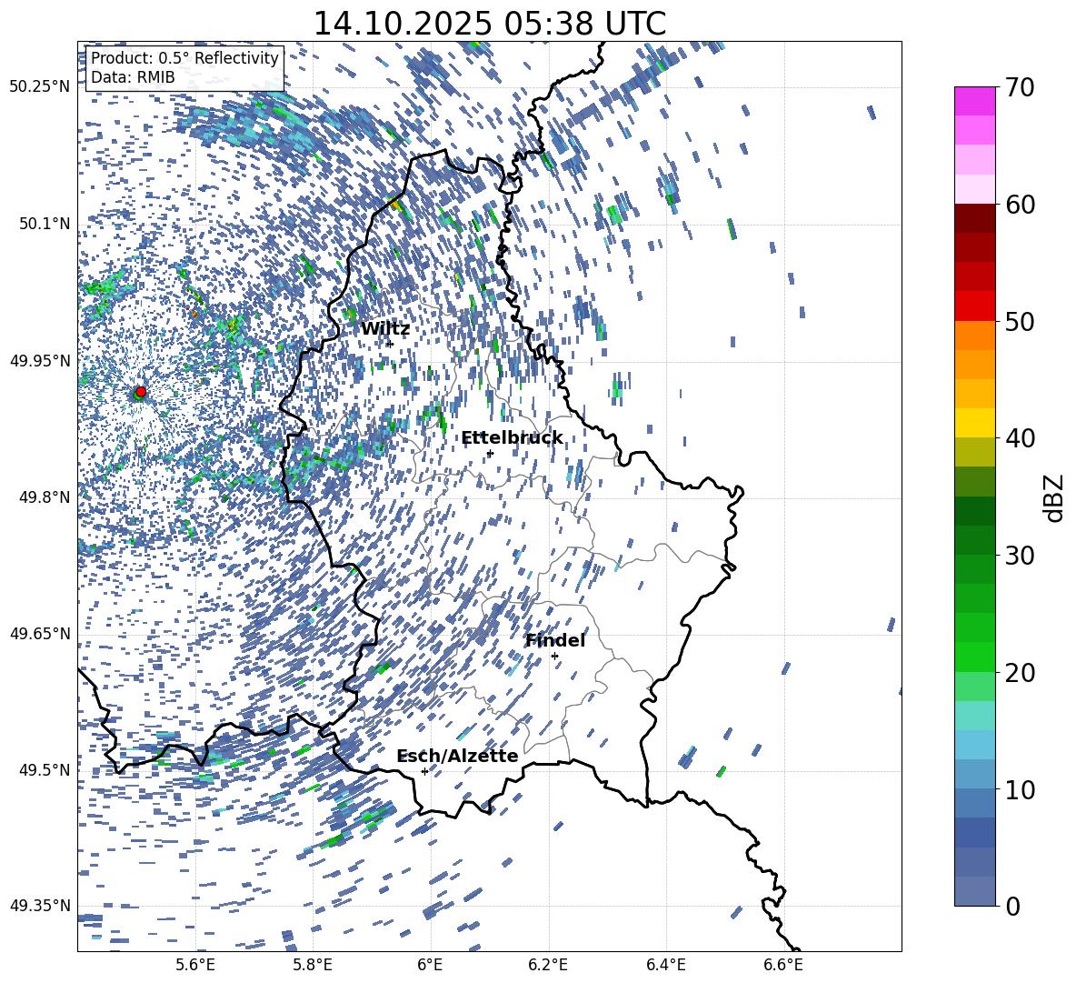Image resolution: width=1076 pixels, height=983 pixels.
Task: Click the bright red colorbar swatch above 50
Action: click(x=975, y=306)
